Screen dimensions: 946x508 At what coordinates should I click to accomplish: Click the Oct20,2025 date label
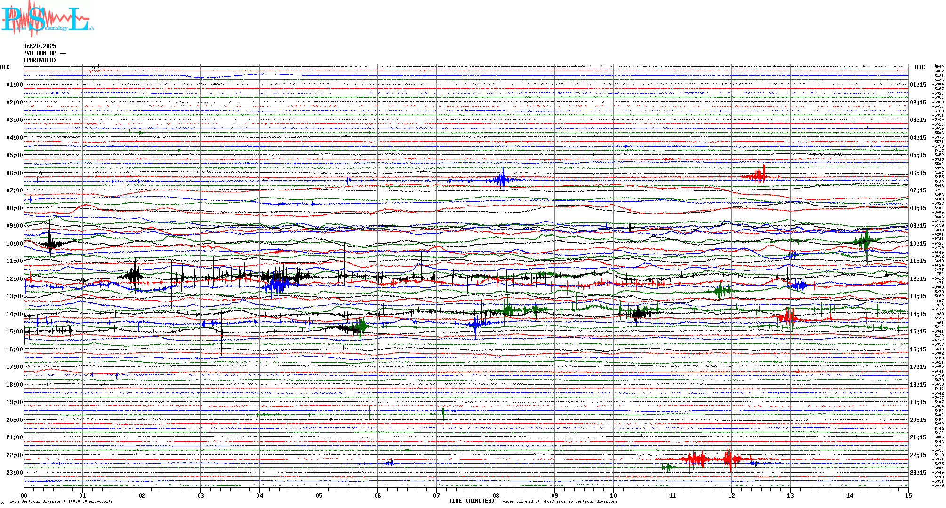click(x=40, y=46)
